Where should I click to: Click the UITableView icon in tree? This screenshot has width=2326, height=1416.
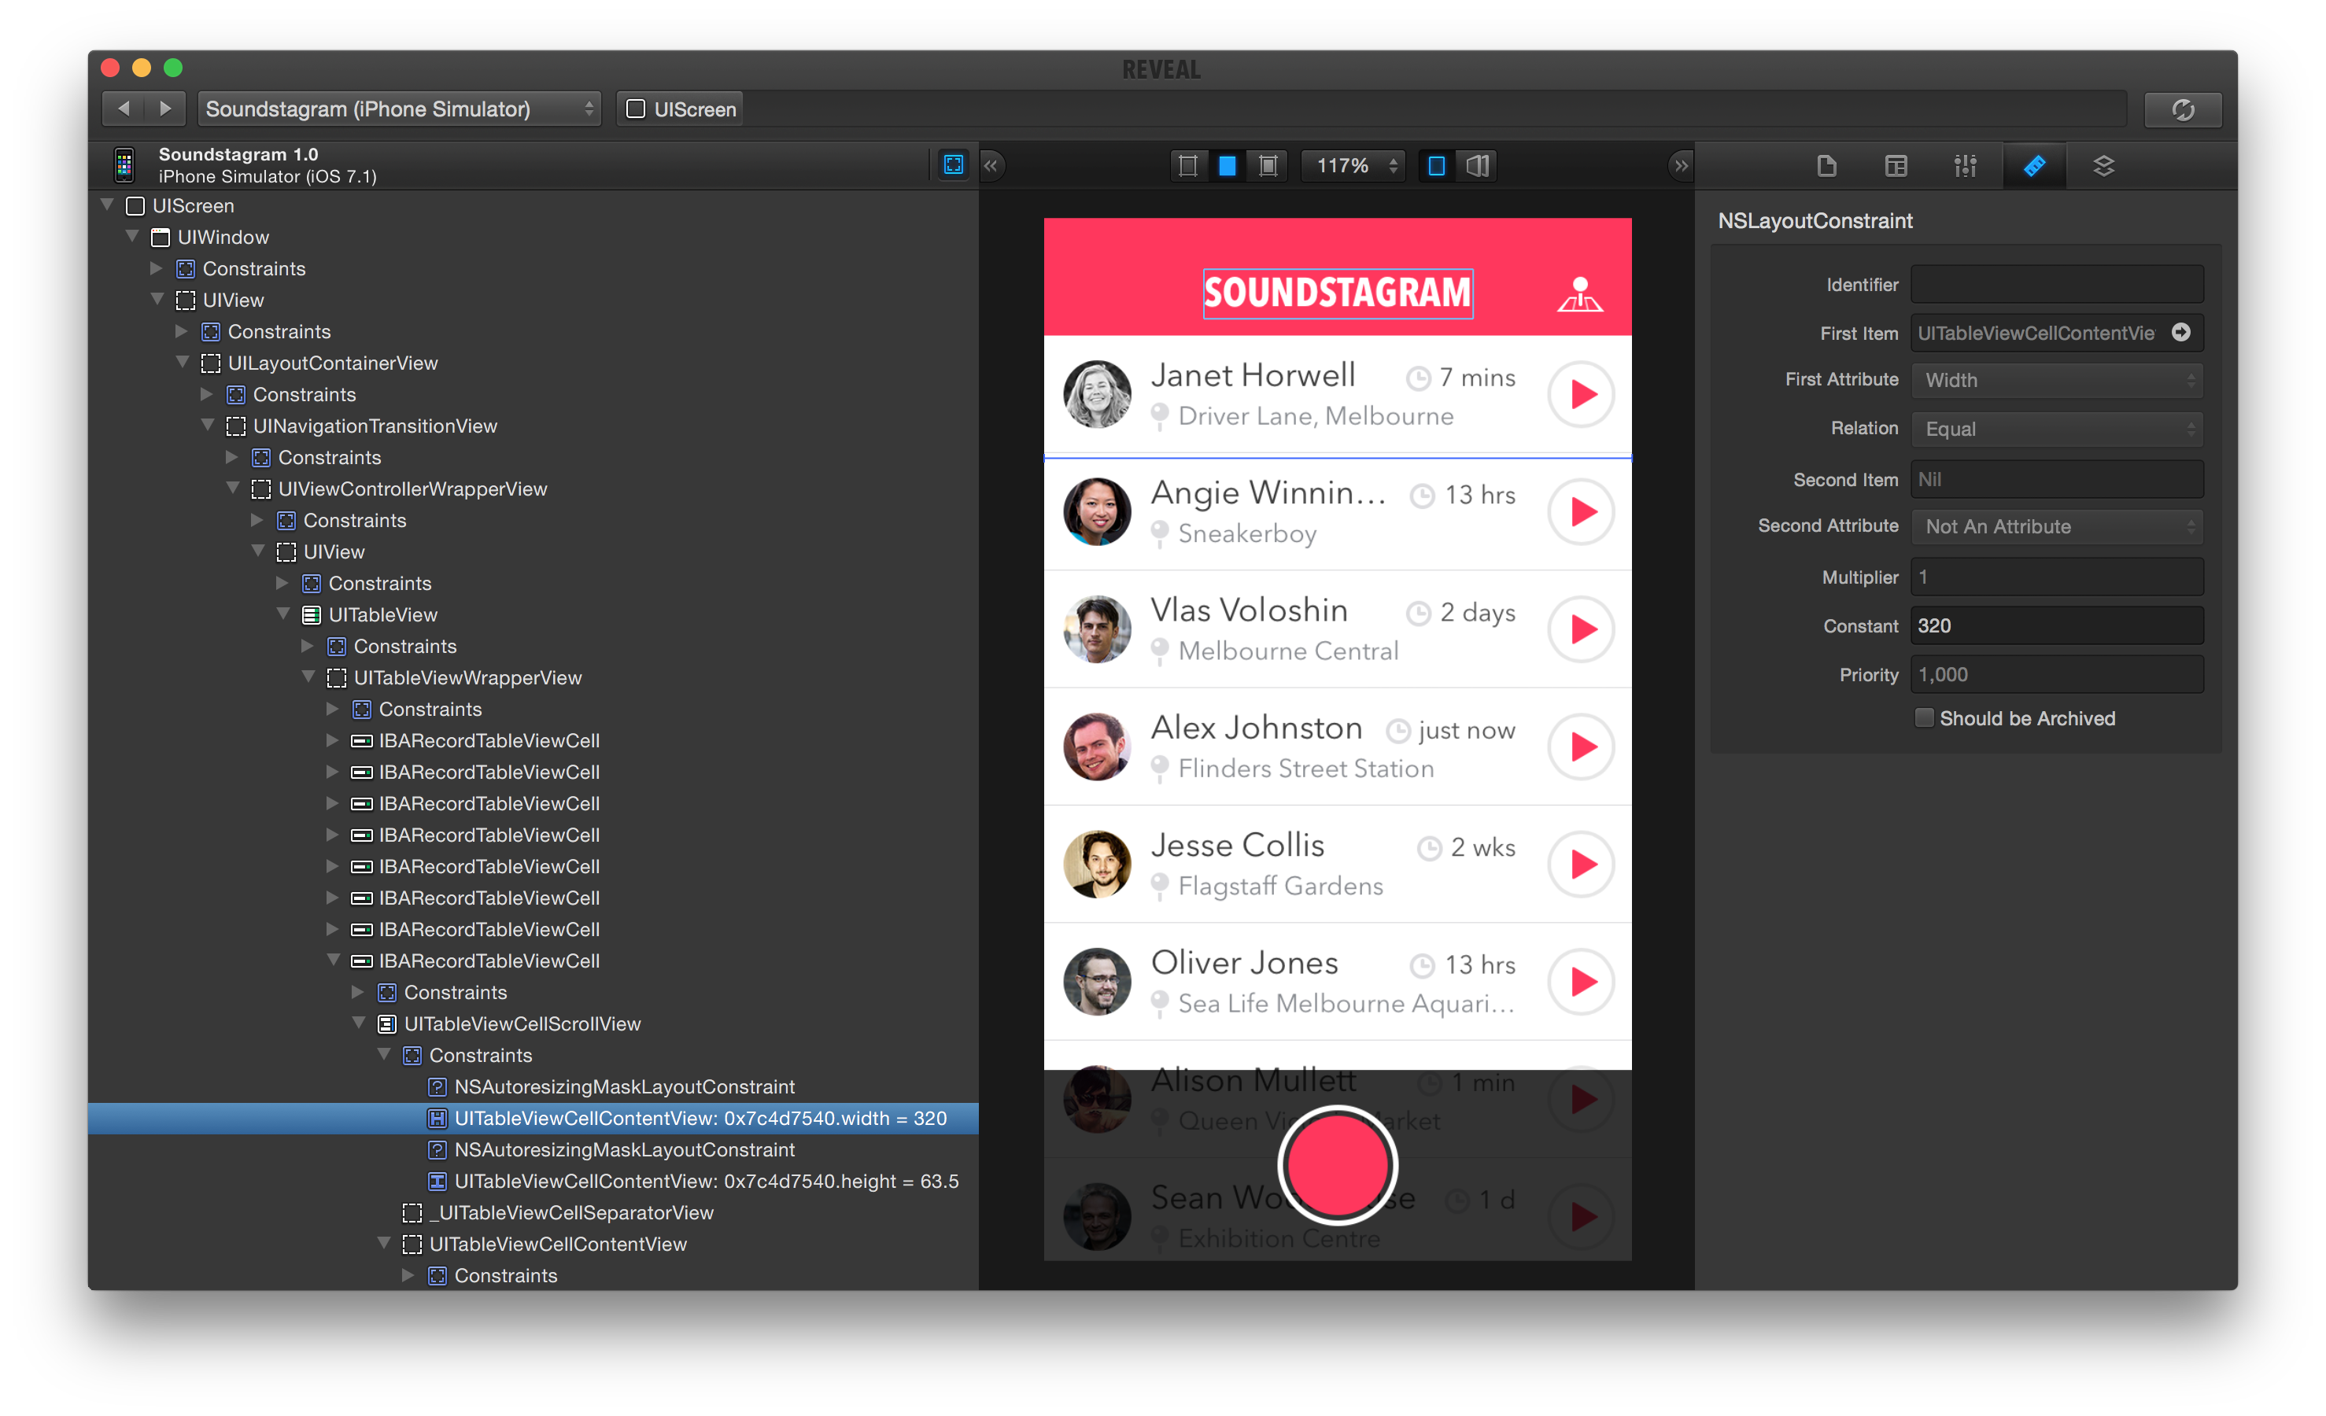tap(311, 614)
